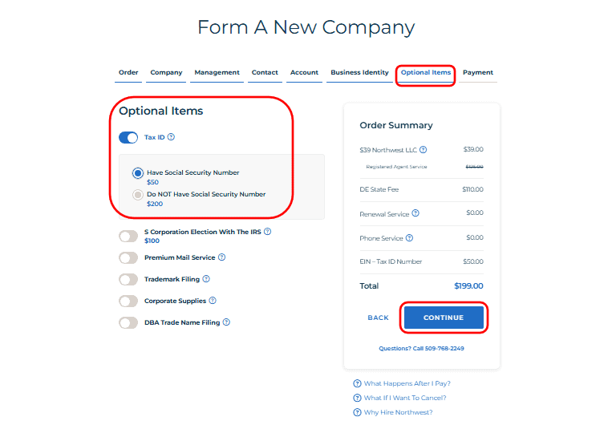The image size is (612, 429).
Task: Click help icon beside S Corporation Election
Action: (267, 231)
